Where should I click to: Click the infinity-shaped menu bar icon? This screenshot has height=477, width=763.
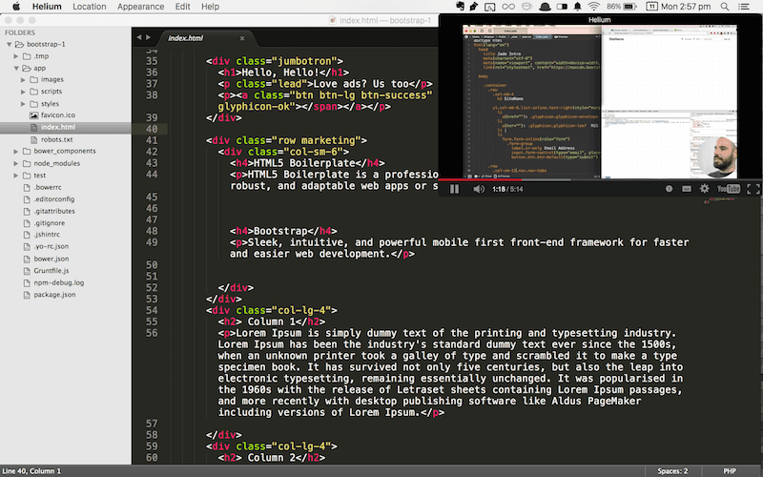508,7
